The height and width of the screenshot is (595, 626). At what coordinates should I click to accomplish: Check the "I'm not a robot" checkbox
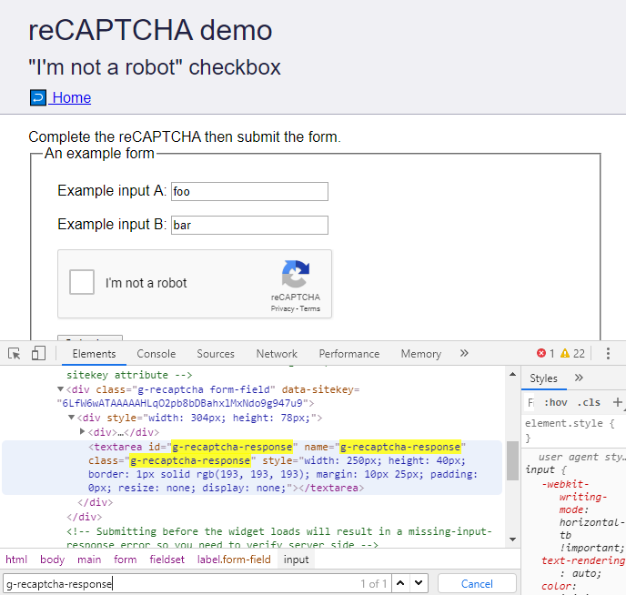point(83,282)
